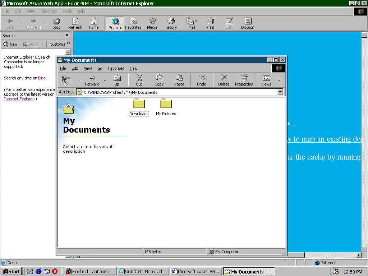
Task: Click the Start button
Action: coord(11,272)
